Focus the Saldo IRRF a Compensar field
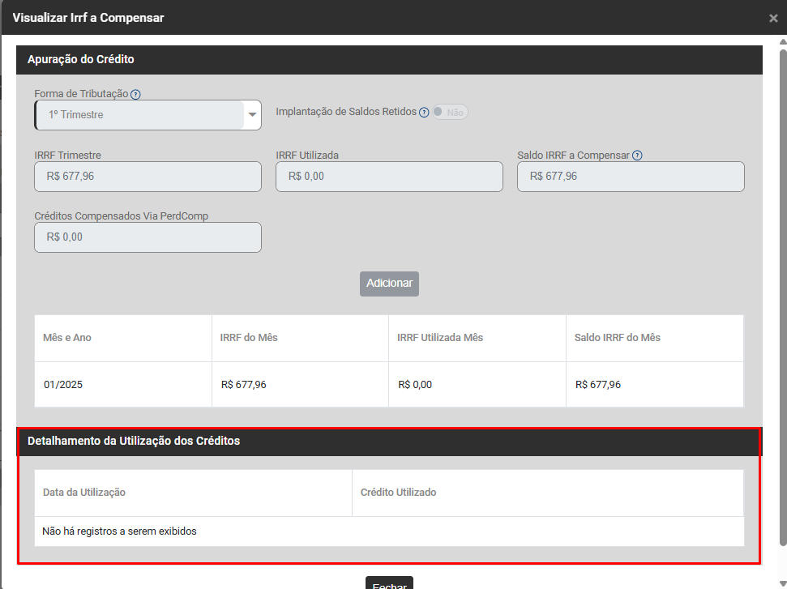 (x=630, y=176)
